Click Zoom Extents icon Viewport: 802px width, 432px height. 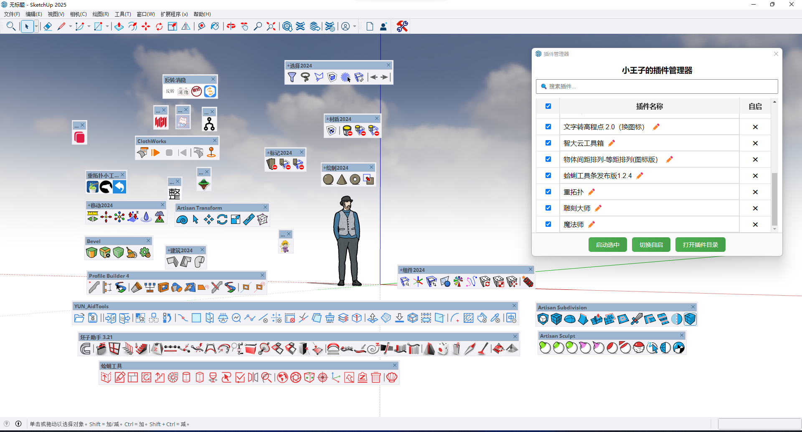271,27
